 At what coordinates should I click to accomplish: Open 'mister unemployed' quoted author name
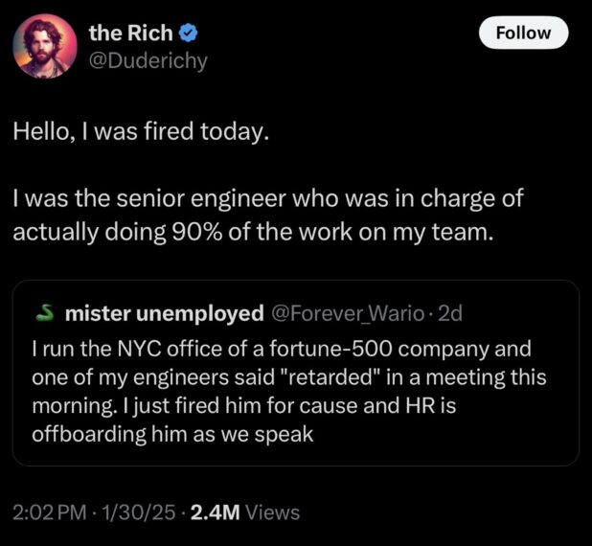(x=163, y=313)
